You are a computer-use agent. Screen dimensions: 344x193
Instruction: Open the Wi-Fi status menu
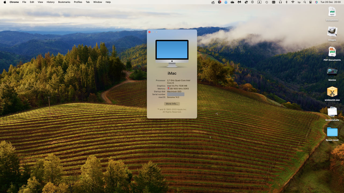click(293, 2)
